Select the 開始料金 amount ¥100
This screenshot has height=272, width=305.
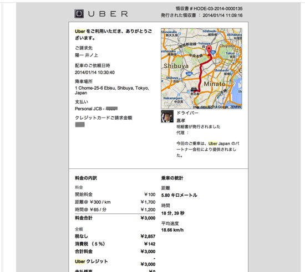click(x=150, y=194)
